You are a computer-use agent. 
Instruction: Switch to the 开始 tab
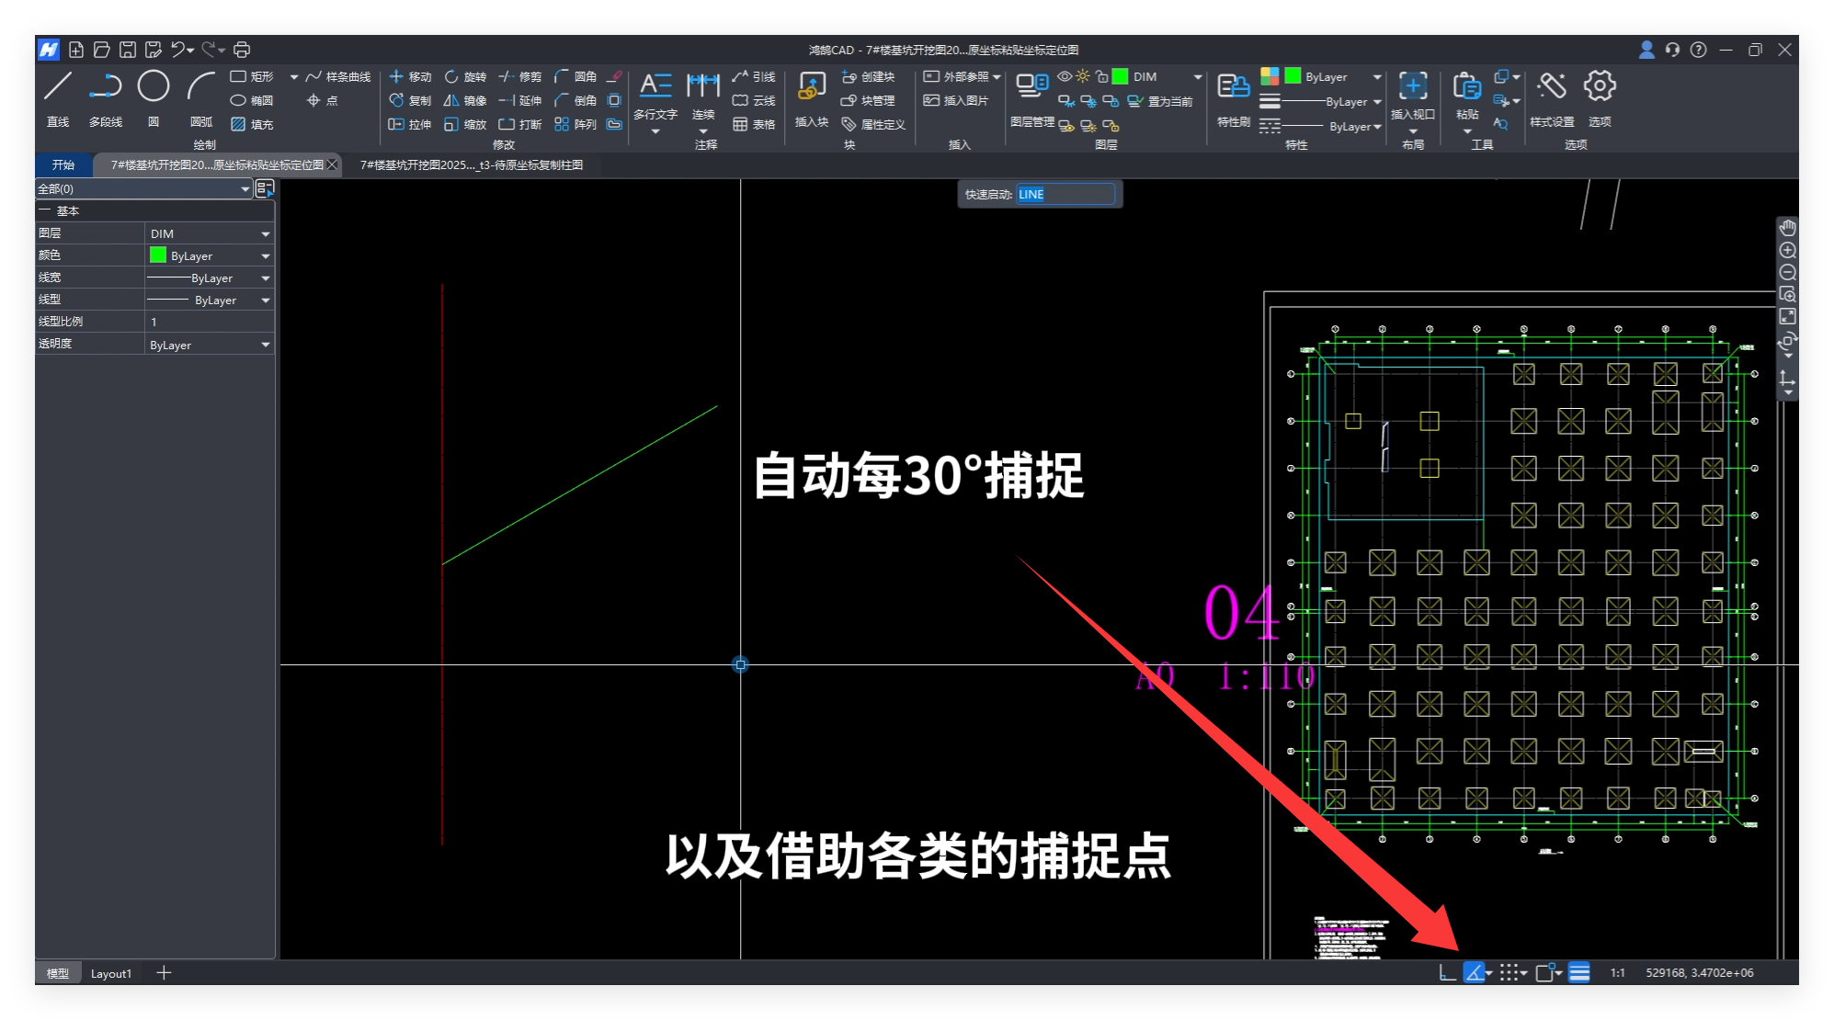coord(63,165)
